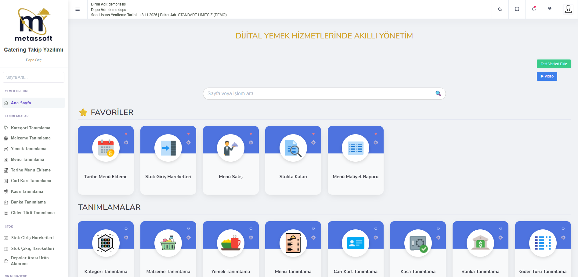Collapse the sidebar with the hamburger icon
578x277 pixels.
point(78,9)
